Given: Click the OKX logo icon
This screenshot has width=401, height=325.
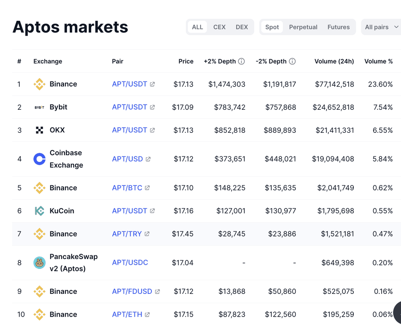Looking at the screenshot, I should coord(39,130).
